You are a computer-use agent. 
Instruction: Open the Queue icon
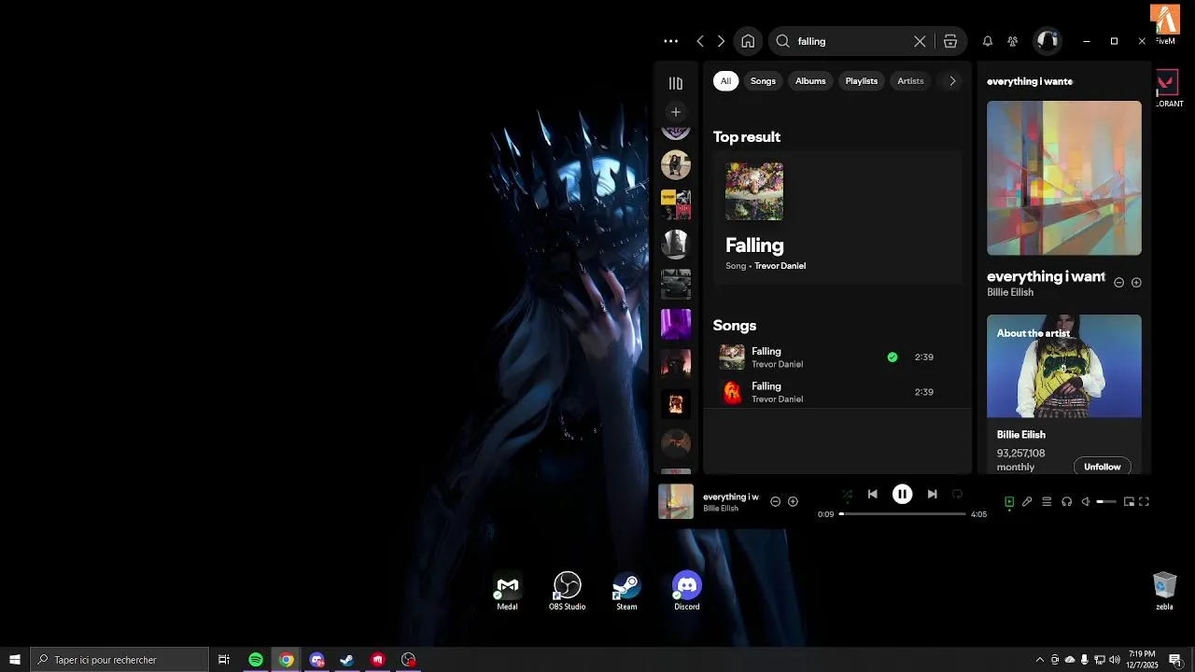(x=1047, y=502)
